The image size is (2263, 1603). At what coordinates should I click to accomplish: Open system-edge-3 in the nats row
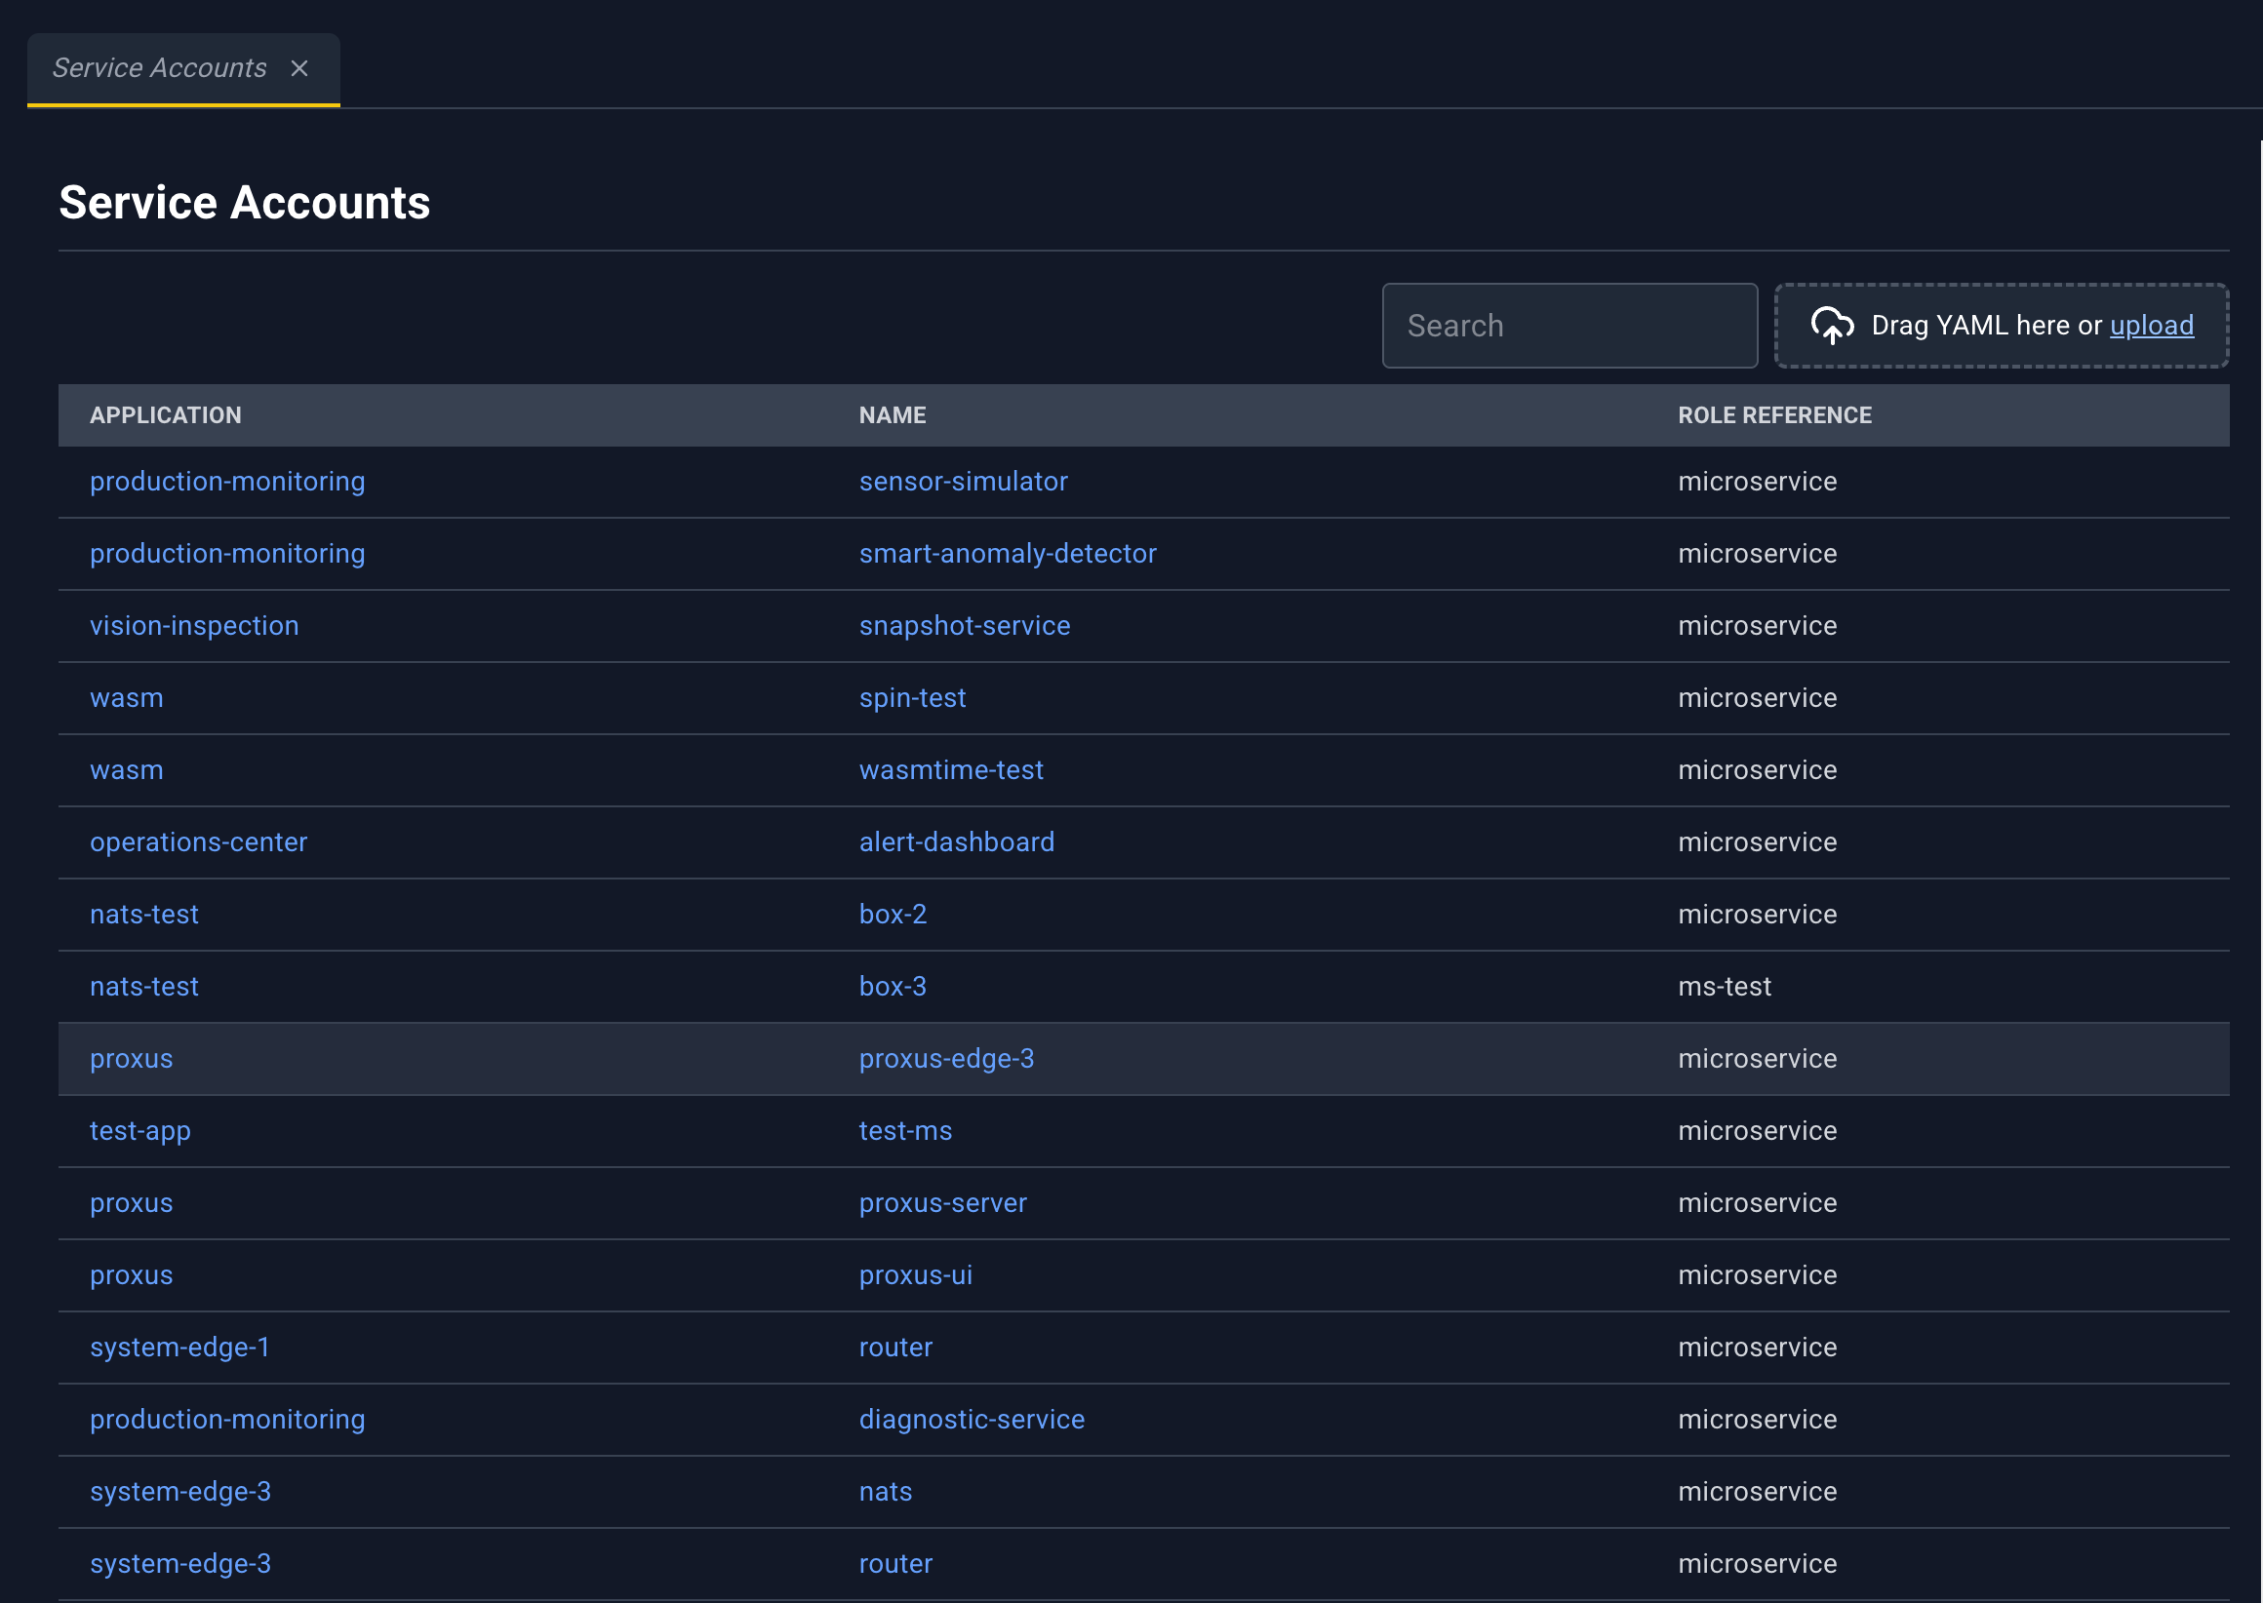click(179, 1492)
